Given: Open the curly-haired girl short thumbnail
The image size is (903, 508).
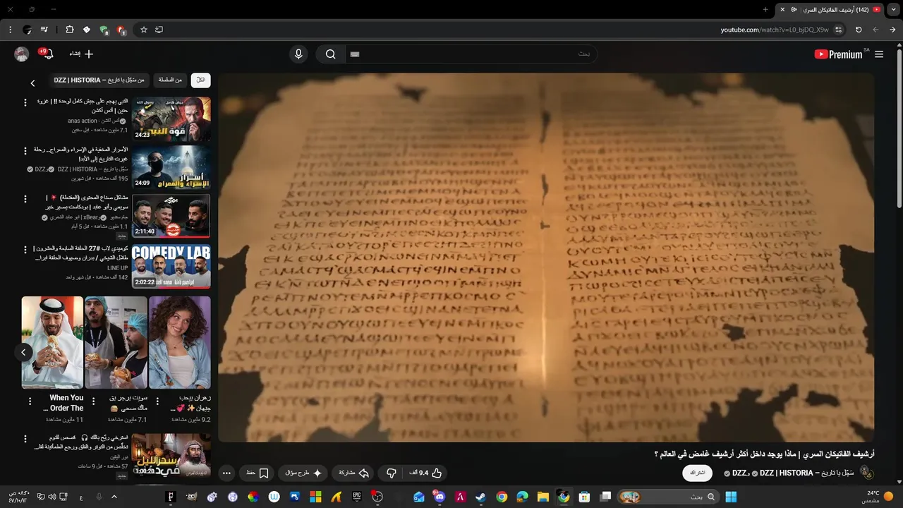Looking at the screenshot, I should tap(180, 342).
